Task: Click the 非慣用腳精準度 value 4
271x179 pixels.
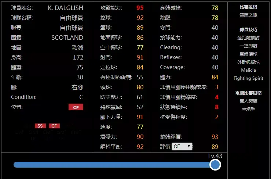Action: point(217,97)
